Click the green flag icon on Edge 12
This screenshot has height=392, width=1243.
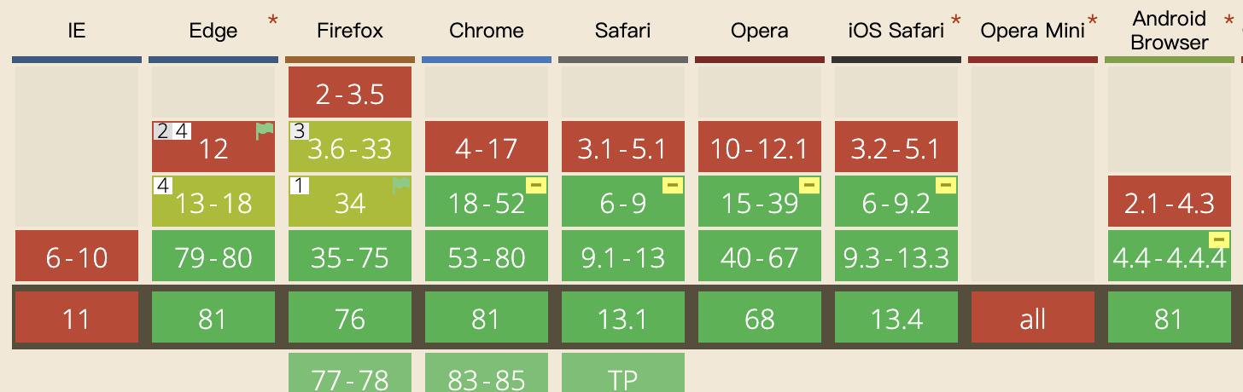(x=265, y=131)
